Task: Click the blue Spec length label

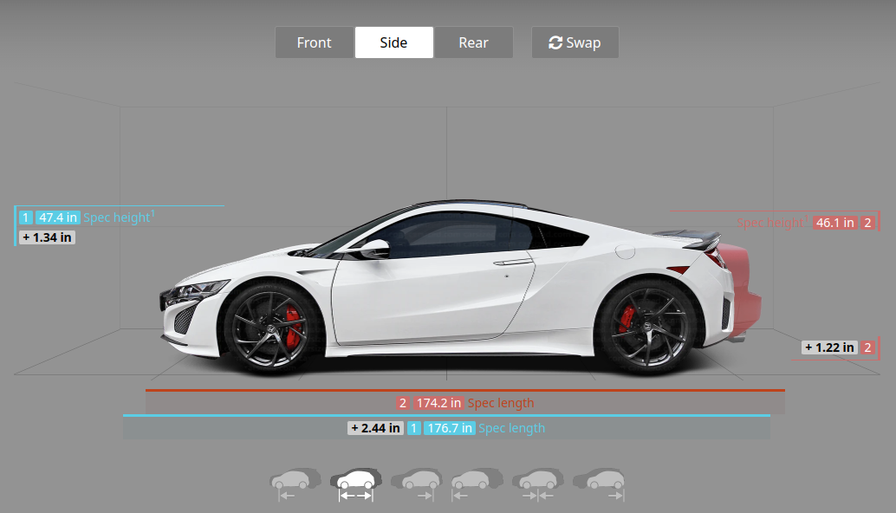Action: click(x=511, y=428)
